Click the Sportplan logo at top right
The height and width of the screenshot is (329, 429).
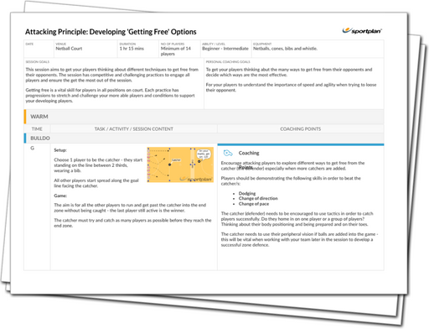pyautogui.click(x=362, y=31)
